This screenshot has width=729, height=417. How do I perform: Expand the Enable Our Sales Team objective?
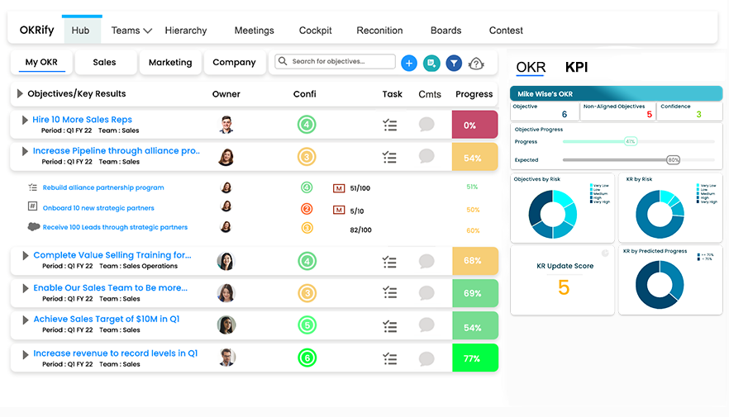coord(25,289)
